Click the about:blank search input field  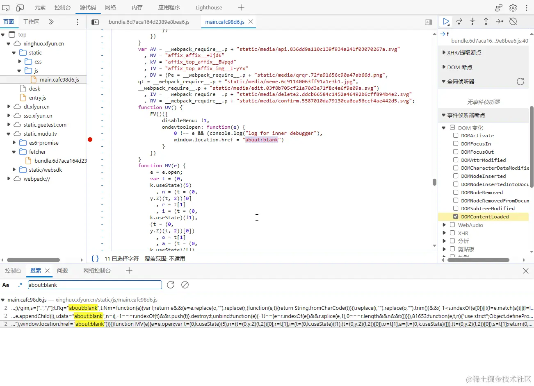[x=95, y=285]
